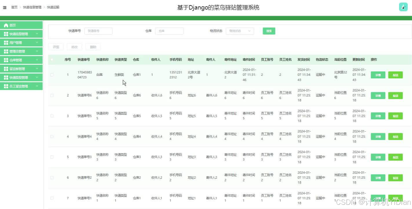This screenshot has height=209, width=412.
Task: Click the 详情 button above the table
Action: click(x=56, y=47)
